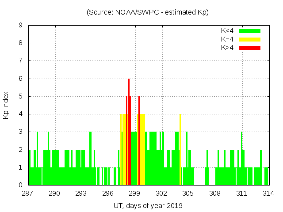Click the y-axis tick label 7
This screenshot has width=283, height=212.
pos(20,61)
